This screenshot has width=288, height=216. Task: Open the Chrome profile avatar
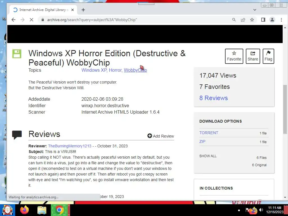272,20
